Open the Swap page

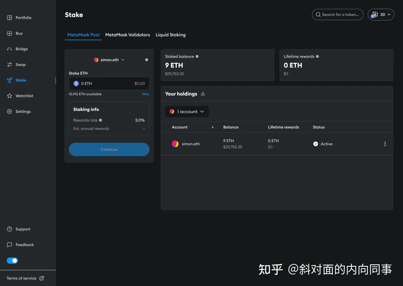click(x=16, y=64)
